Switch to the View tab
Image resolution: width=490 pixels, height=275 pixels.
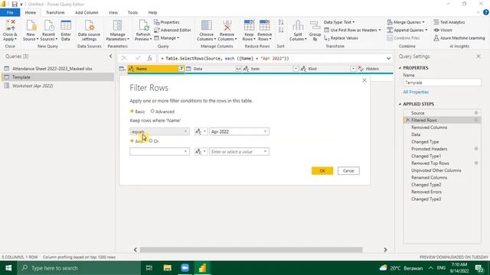pos(113,12)
